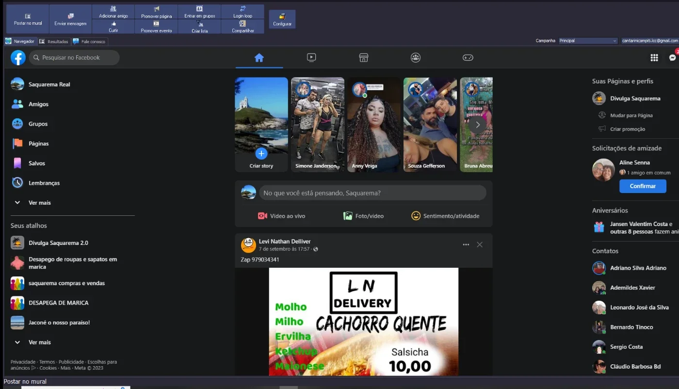Confirm Aline Senna's friend request
This screenshot has height=389, width=679.
click(643, 186)
